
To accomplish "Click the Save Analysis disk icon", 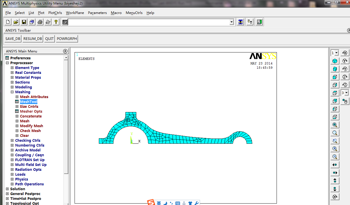I will pyautogui.click(x=24, y=22).
